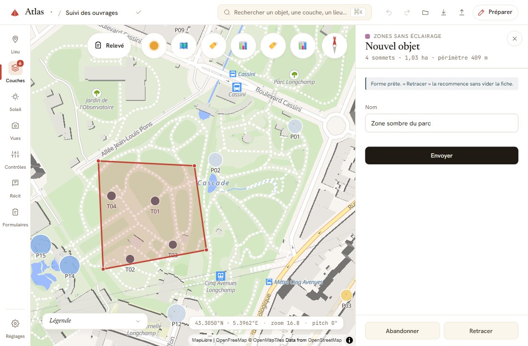Open the Récit story panel
The image size is (528, 346).
point(15,188)
